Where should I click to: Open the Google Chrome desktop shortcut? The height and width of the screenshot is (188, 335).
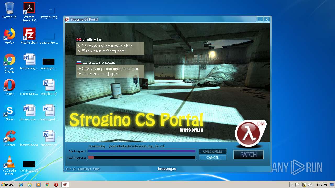pyautogui.click(x=9, y=63)
